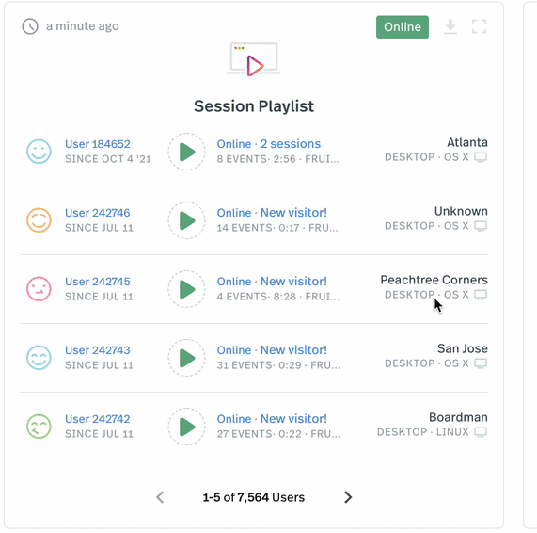Play session for User 242745
The width and height of the screenshot is (537, 533).
[x=186, y=289]
